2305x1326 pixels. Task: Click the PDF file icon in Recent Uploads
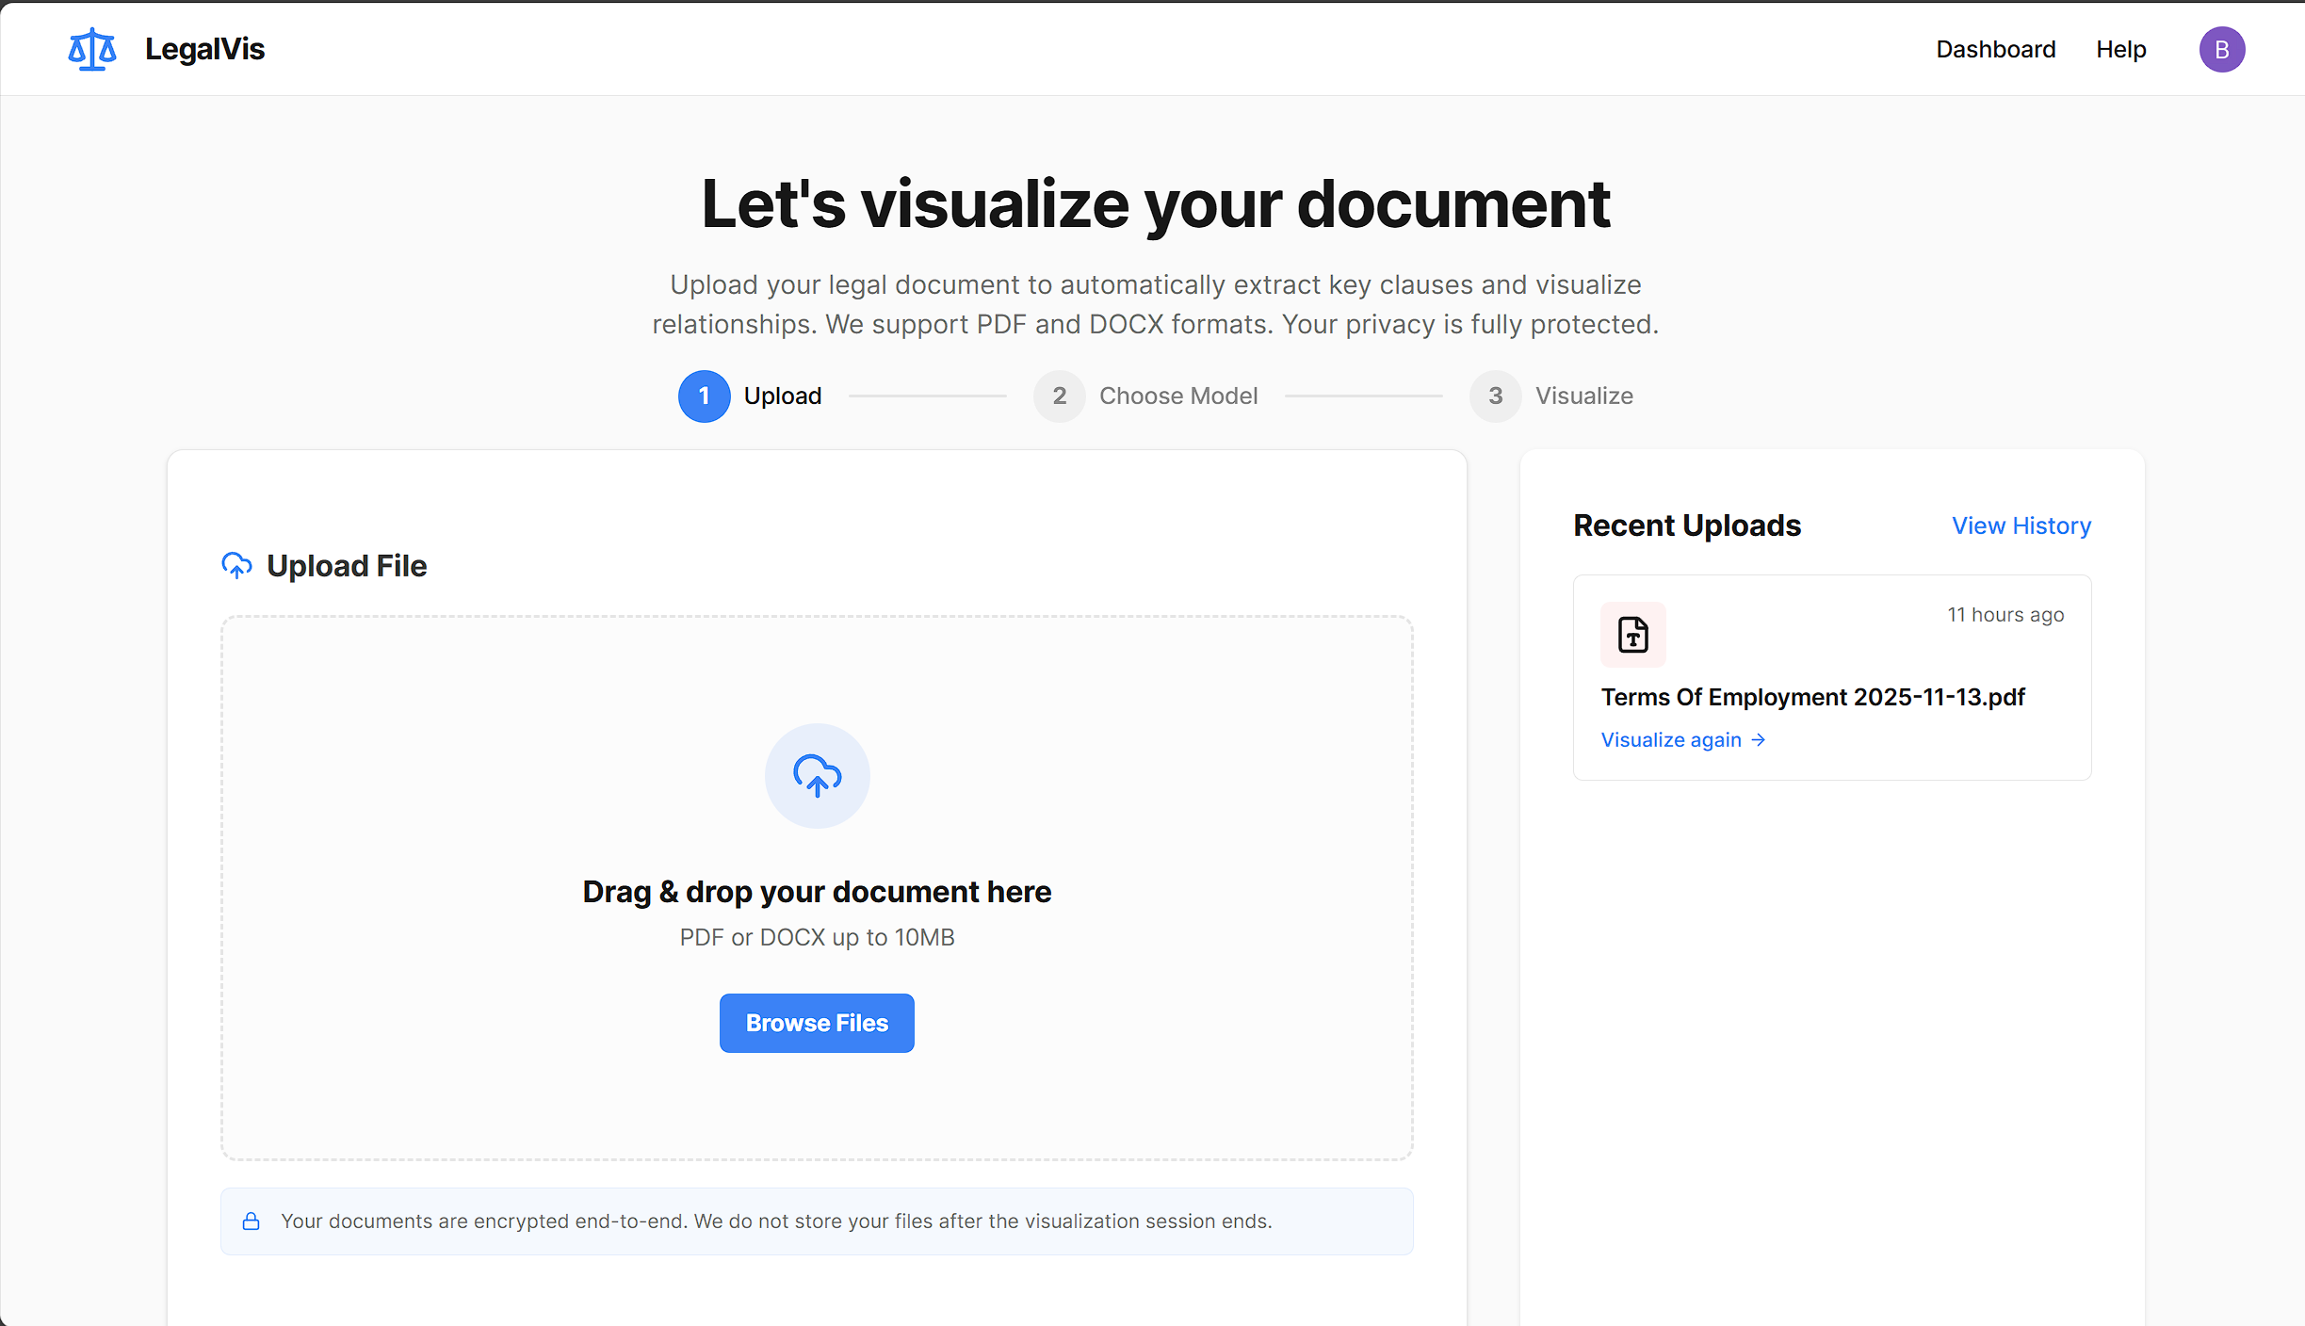tap(1632, 635)
